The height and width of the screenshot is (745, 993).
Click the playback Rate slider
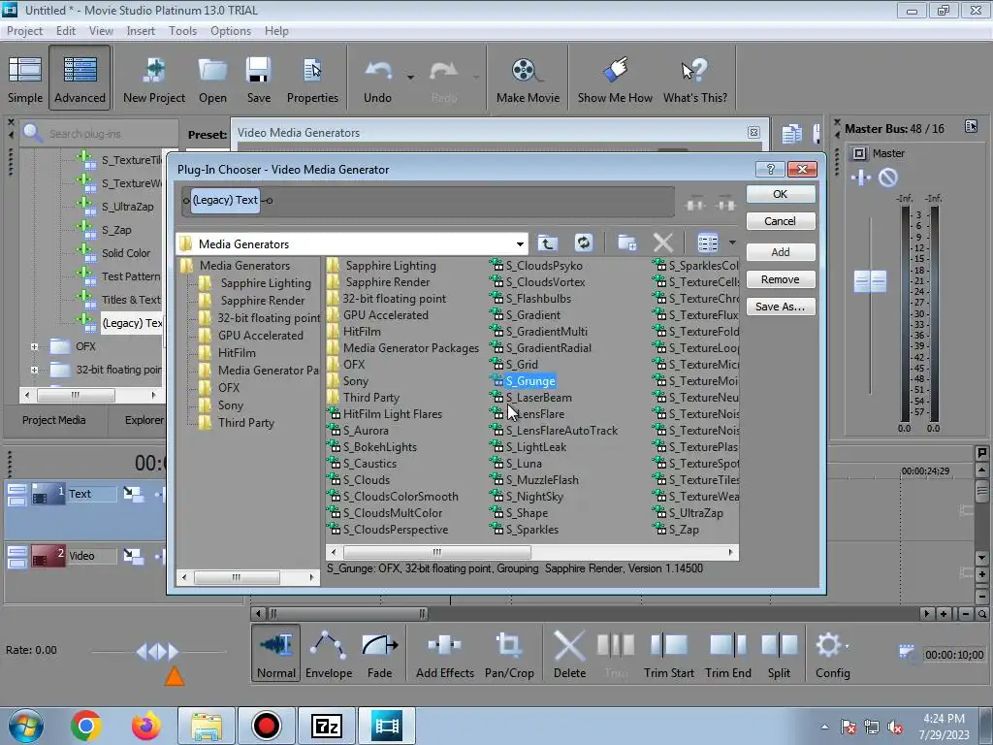[158, 651]
